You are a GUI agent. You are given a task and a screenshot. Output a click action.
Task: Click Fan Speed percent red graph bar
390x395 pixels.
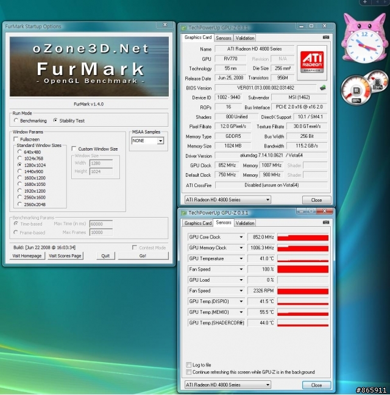[303, 269]
